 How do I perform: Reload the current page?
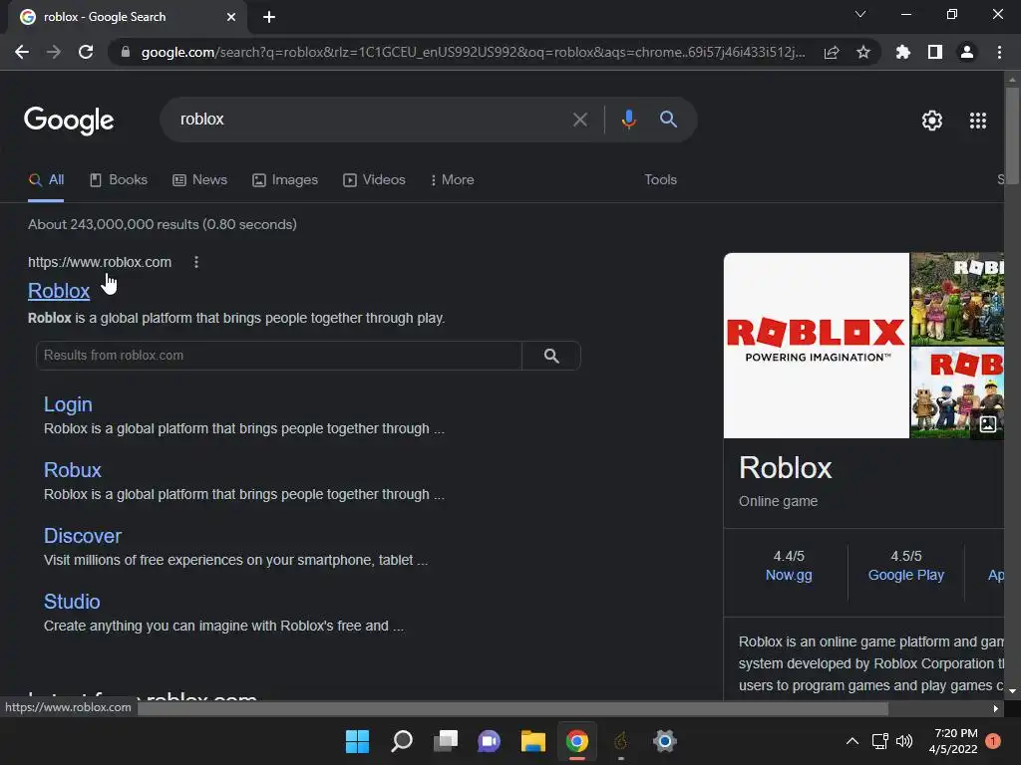point(86,52)
